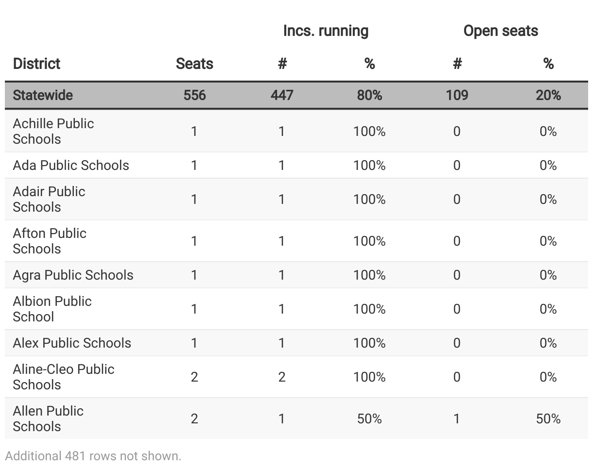Click Afton Public Schools district name
Image resolution: width=593 pixels, height=468 pixels.
tap(50, 241)
